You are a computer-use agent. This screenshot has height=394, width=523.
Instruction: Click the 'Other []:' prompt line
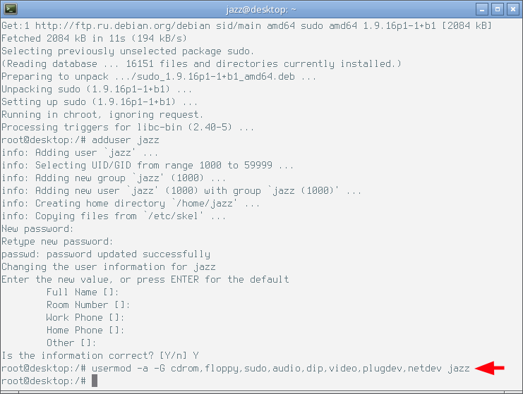pos(71,343)
